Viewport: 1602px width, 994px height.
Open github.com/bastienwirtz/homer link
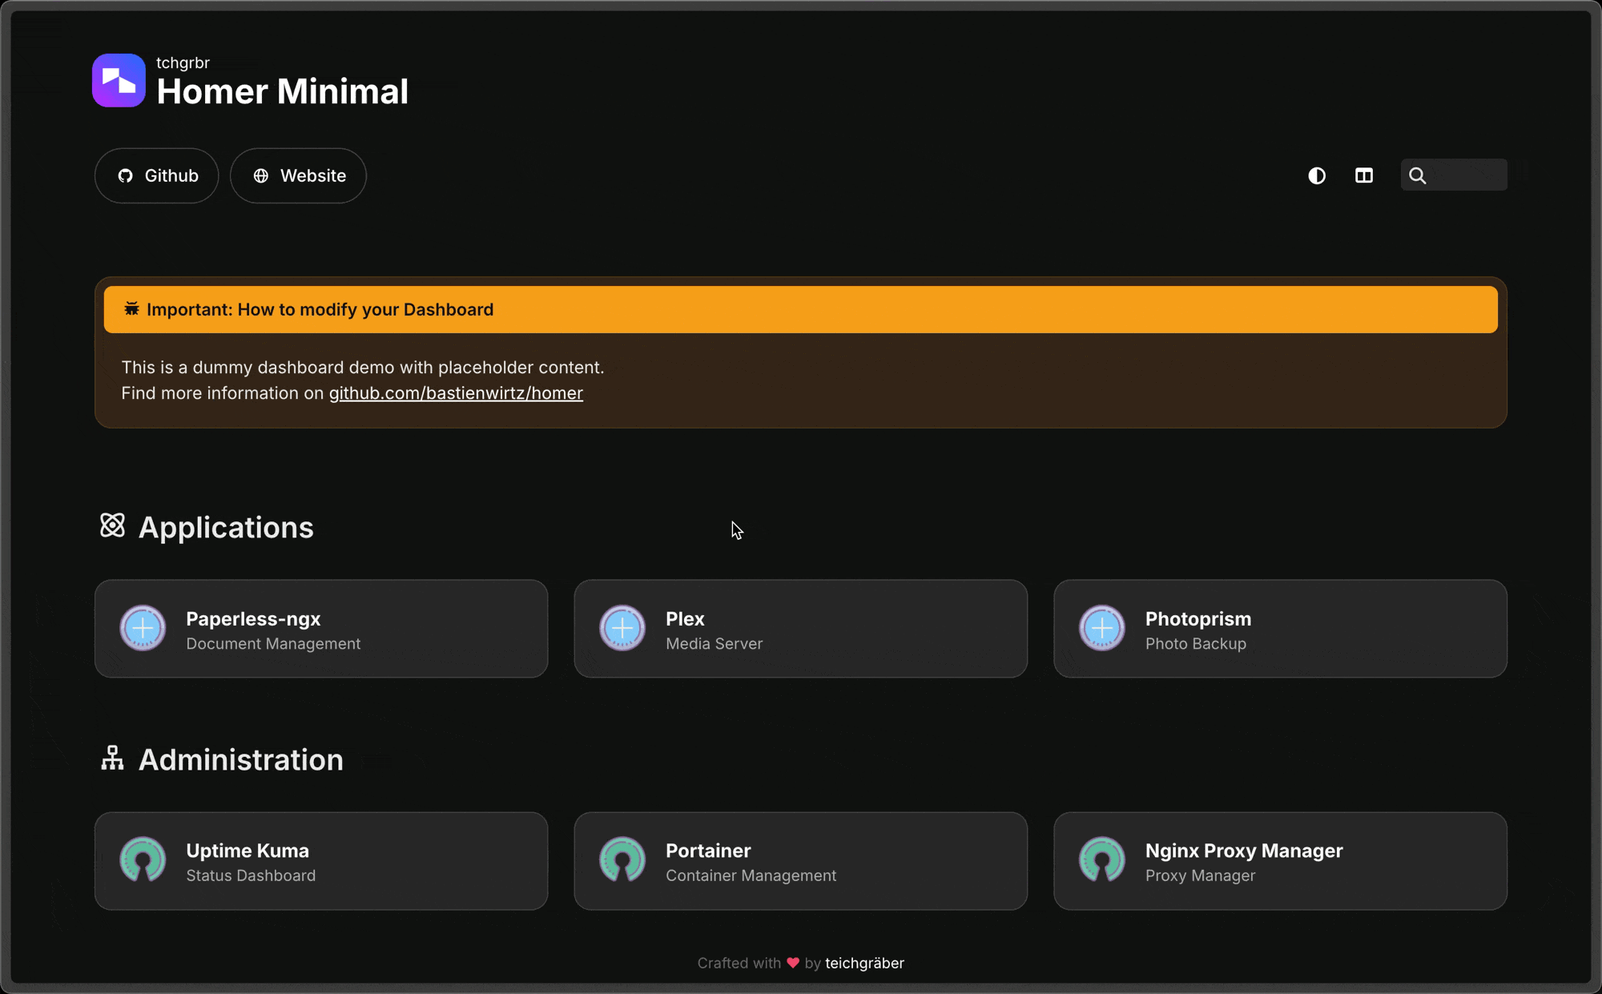[456, 393]
